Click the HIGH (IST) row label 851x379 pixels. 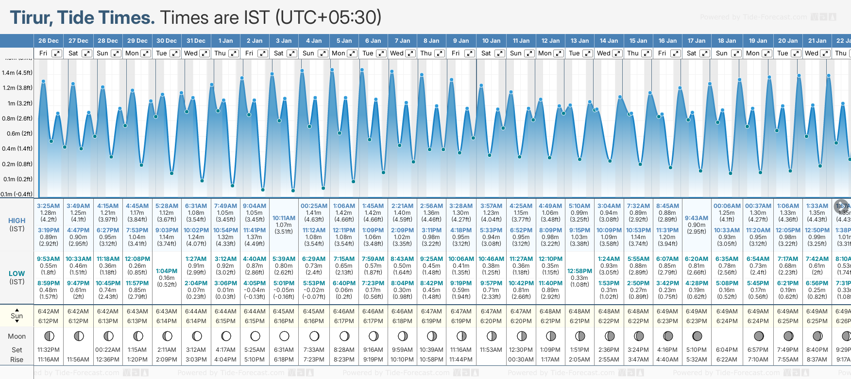coord(17,224)
